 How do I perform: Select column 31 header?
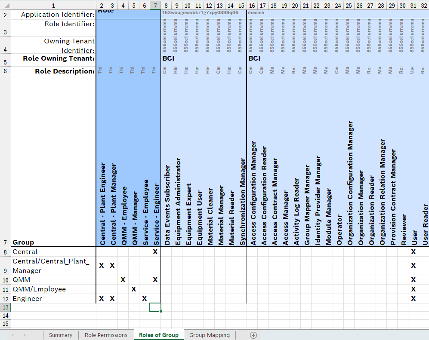coord(413,6)
